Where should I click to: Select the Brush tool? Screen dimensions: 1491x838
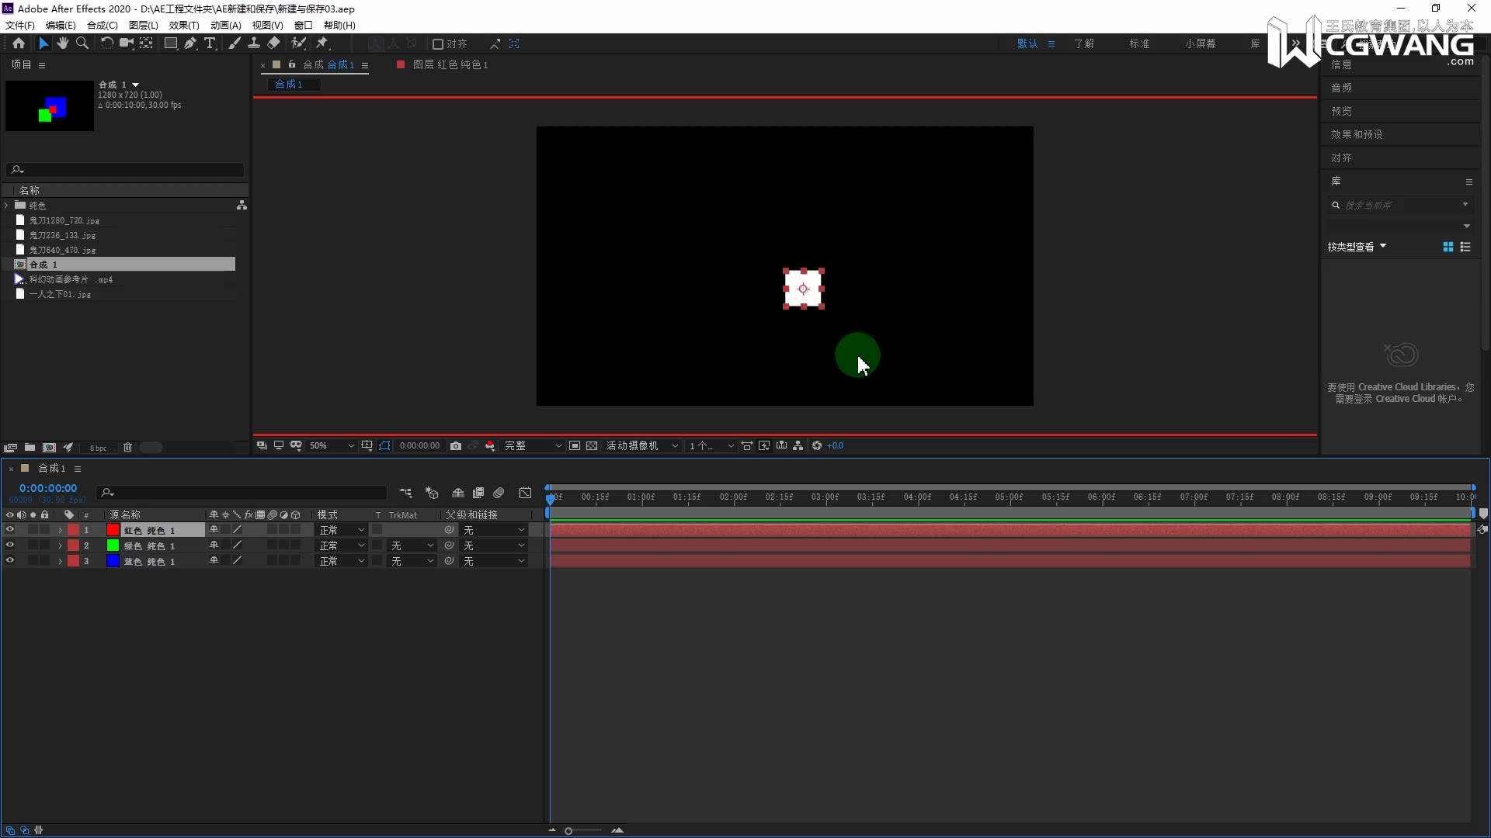(234, 43)
